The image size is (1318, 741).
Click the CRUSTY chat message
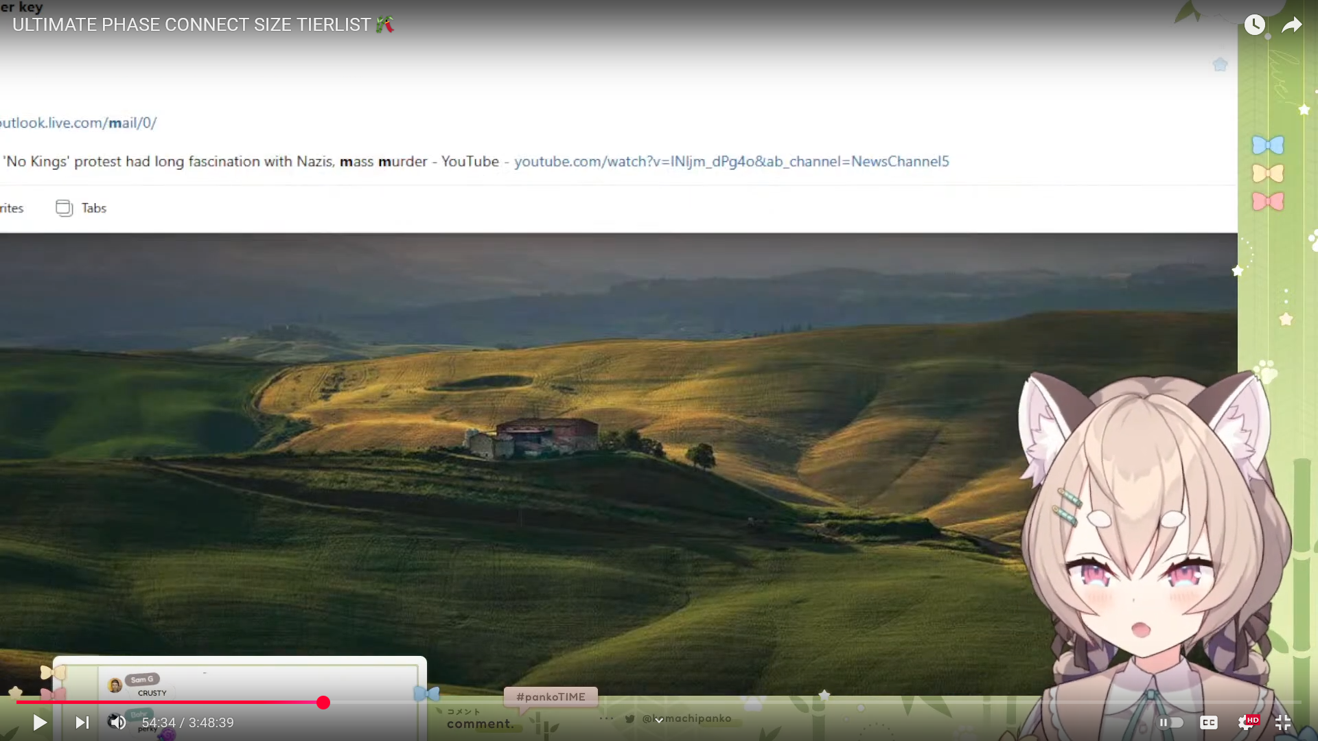[x=152, y=693]
